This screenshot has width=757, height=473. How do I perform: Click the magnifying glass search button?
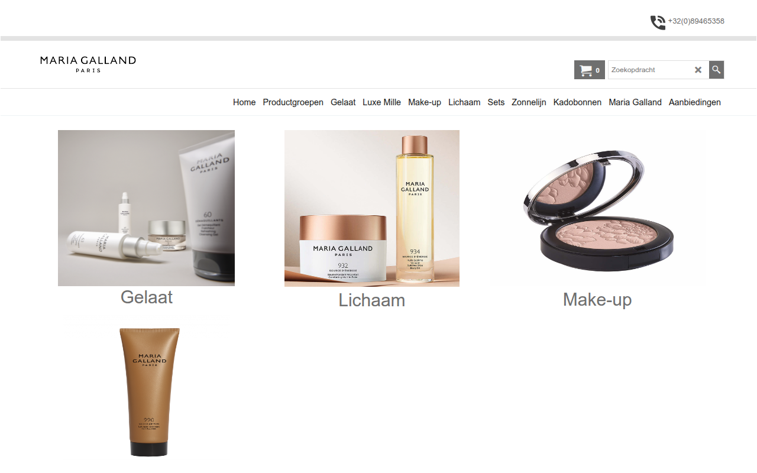[716, 70]
